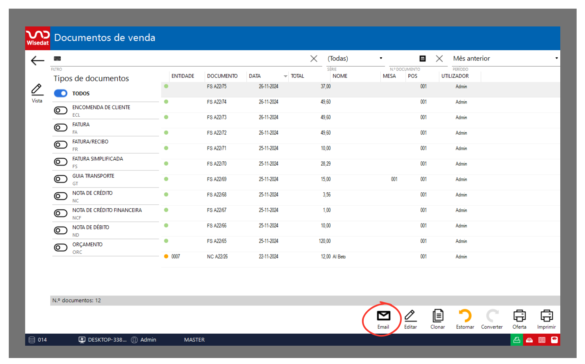This screenshot has width=585, height=364.
Task: Clear the filter text with X
Action: [314, 59]
